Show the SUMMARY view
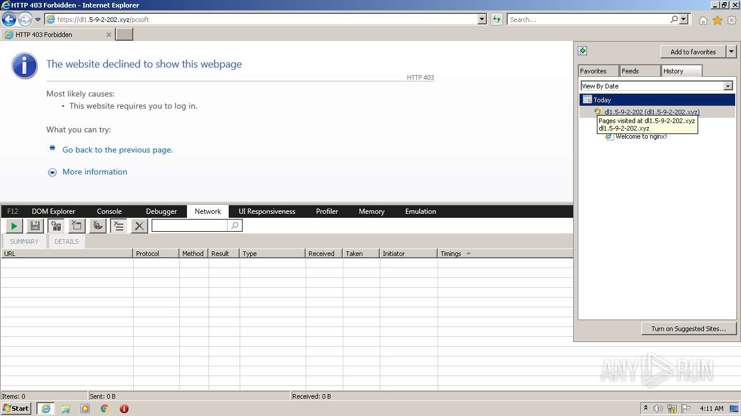 pyautogui.click(x=24, y=242)
